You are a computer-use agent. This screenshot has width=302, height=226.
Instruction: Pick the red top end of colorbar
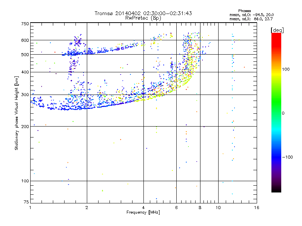276,35
